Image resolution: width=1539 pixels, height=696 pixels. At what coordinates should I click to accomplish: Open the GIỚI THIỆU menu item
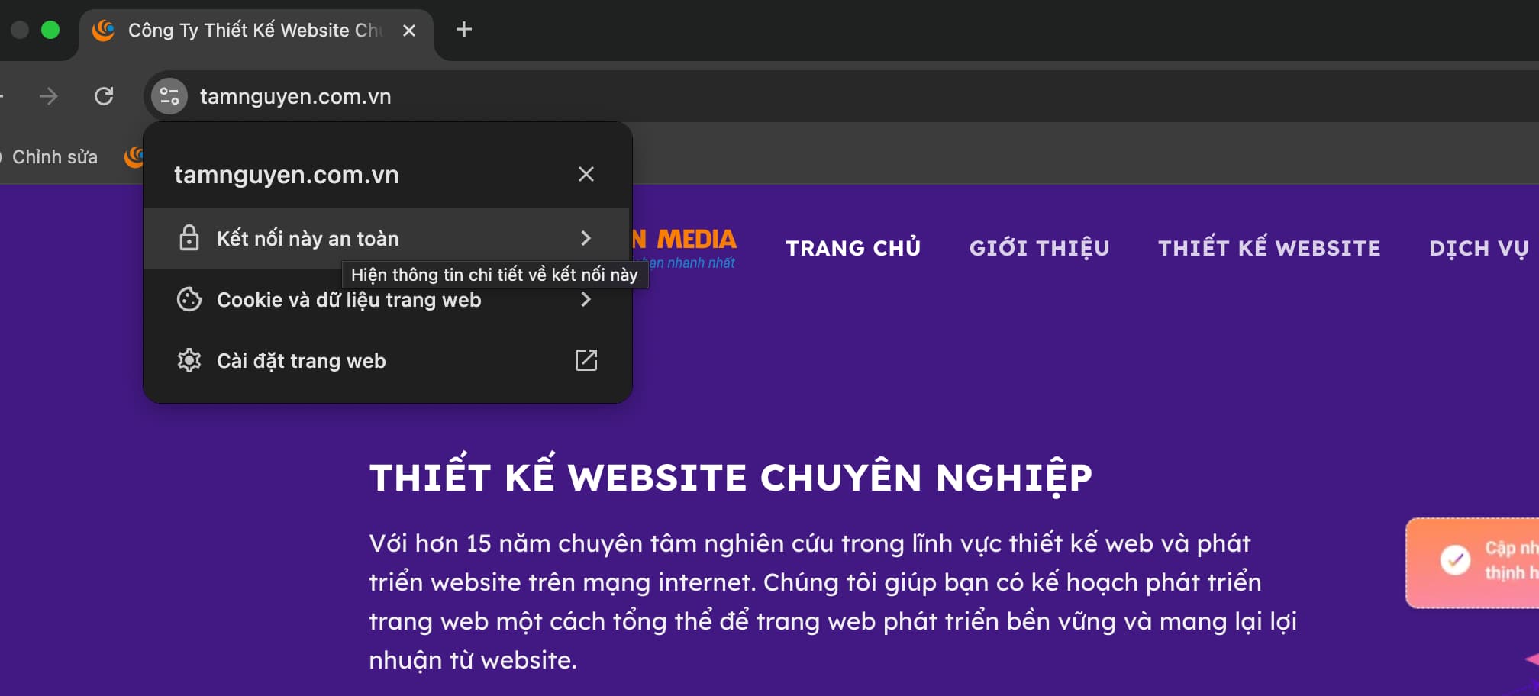[x=1040, y=247]
